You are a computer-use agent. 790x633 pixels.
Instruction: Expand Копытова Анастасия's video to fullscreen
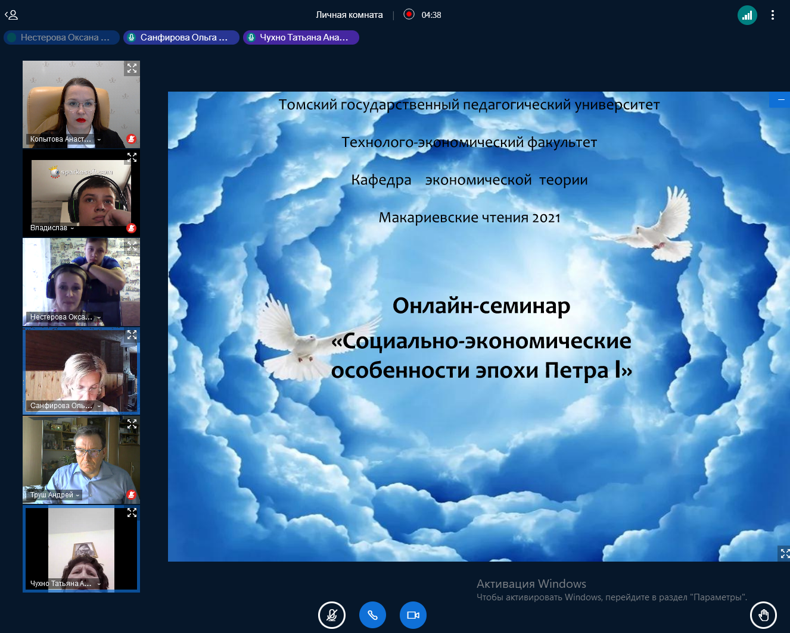point(132,68)
